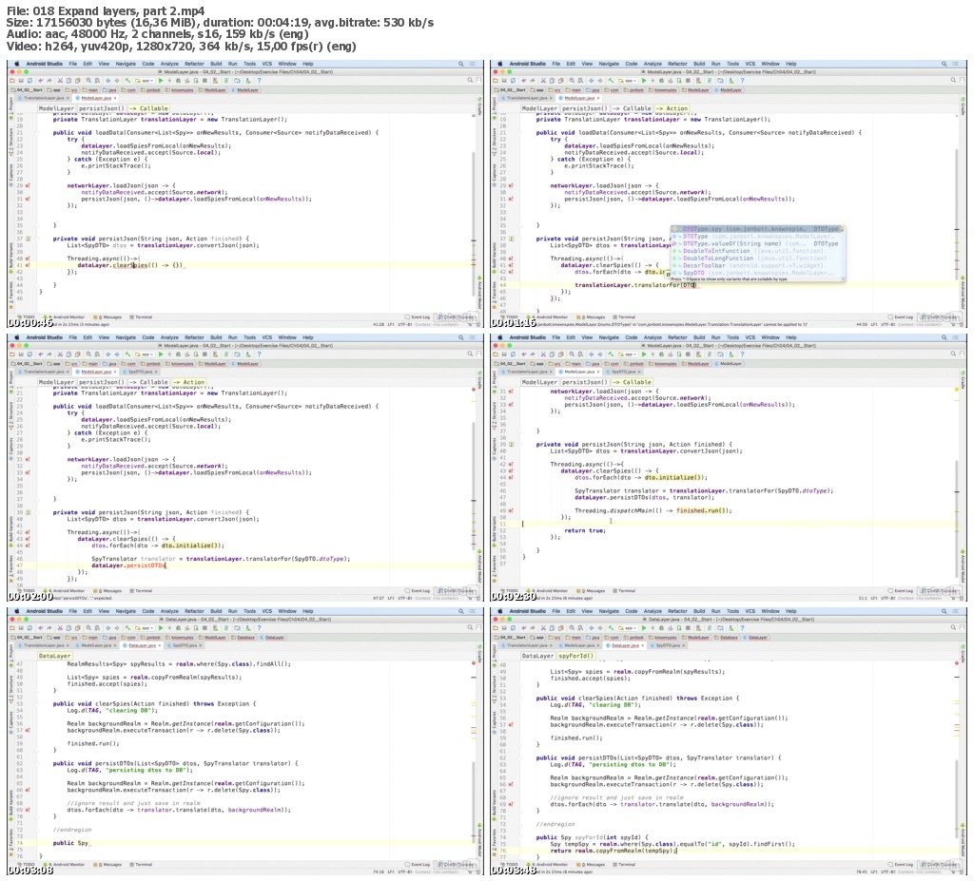This screenshot has width=974, height=881.
Task: Open Event Log in the 00:00:46 frame status area
Action: click(x=419, y=316)
